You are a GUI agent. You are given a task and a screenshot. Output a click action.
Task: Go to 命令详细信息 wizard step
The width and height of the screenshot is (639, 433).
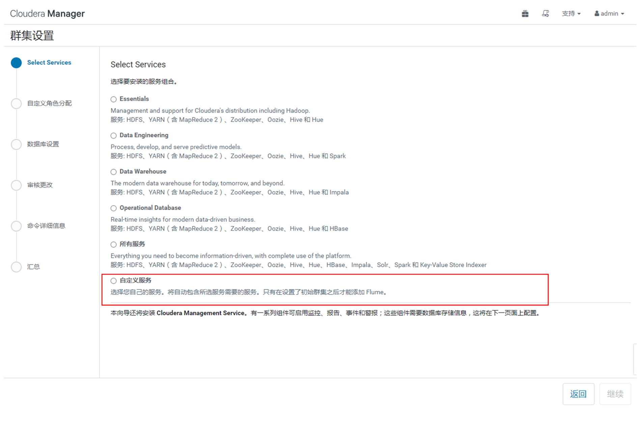46,226
